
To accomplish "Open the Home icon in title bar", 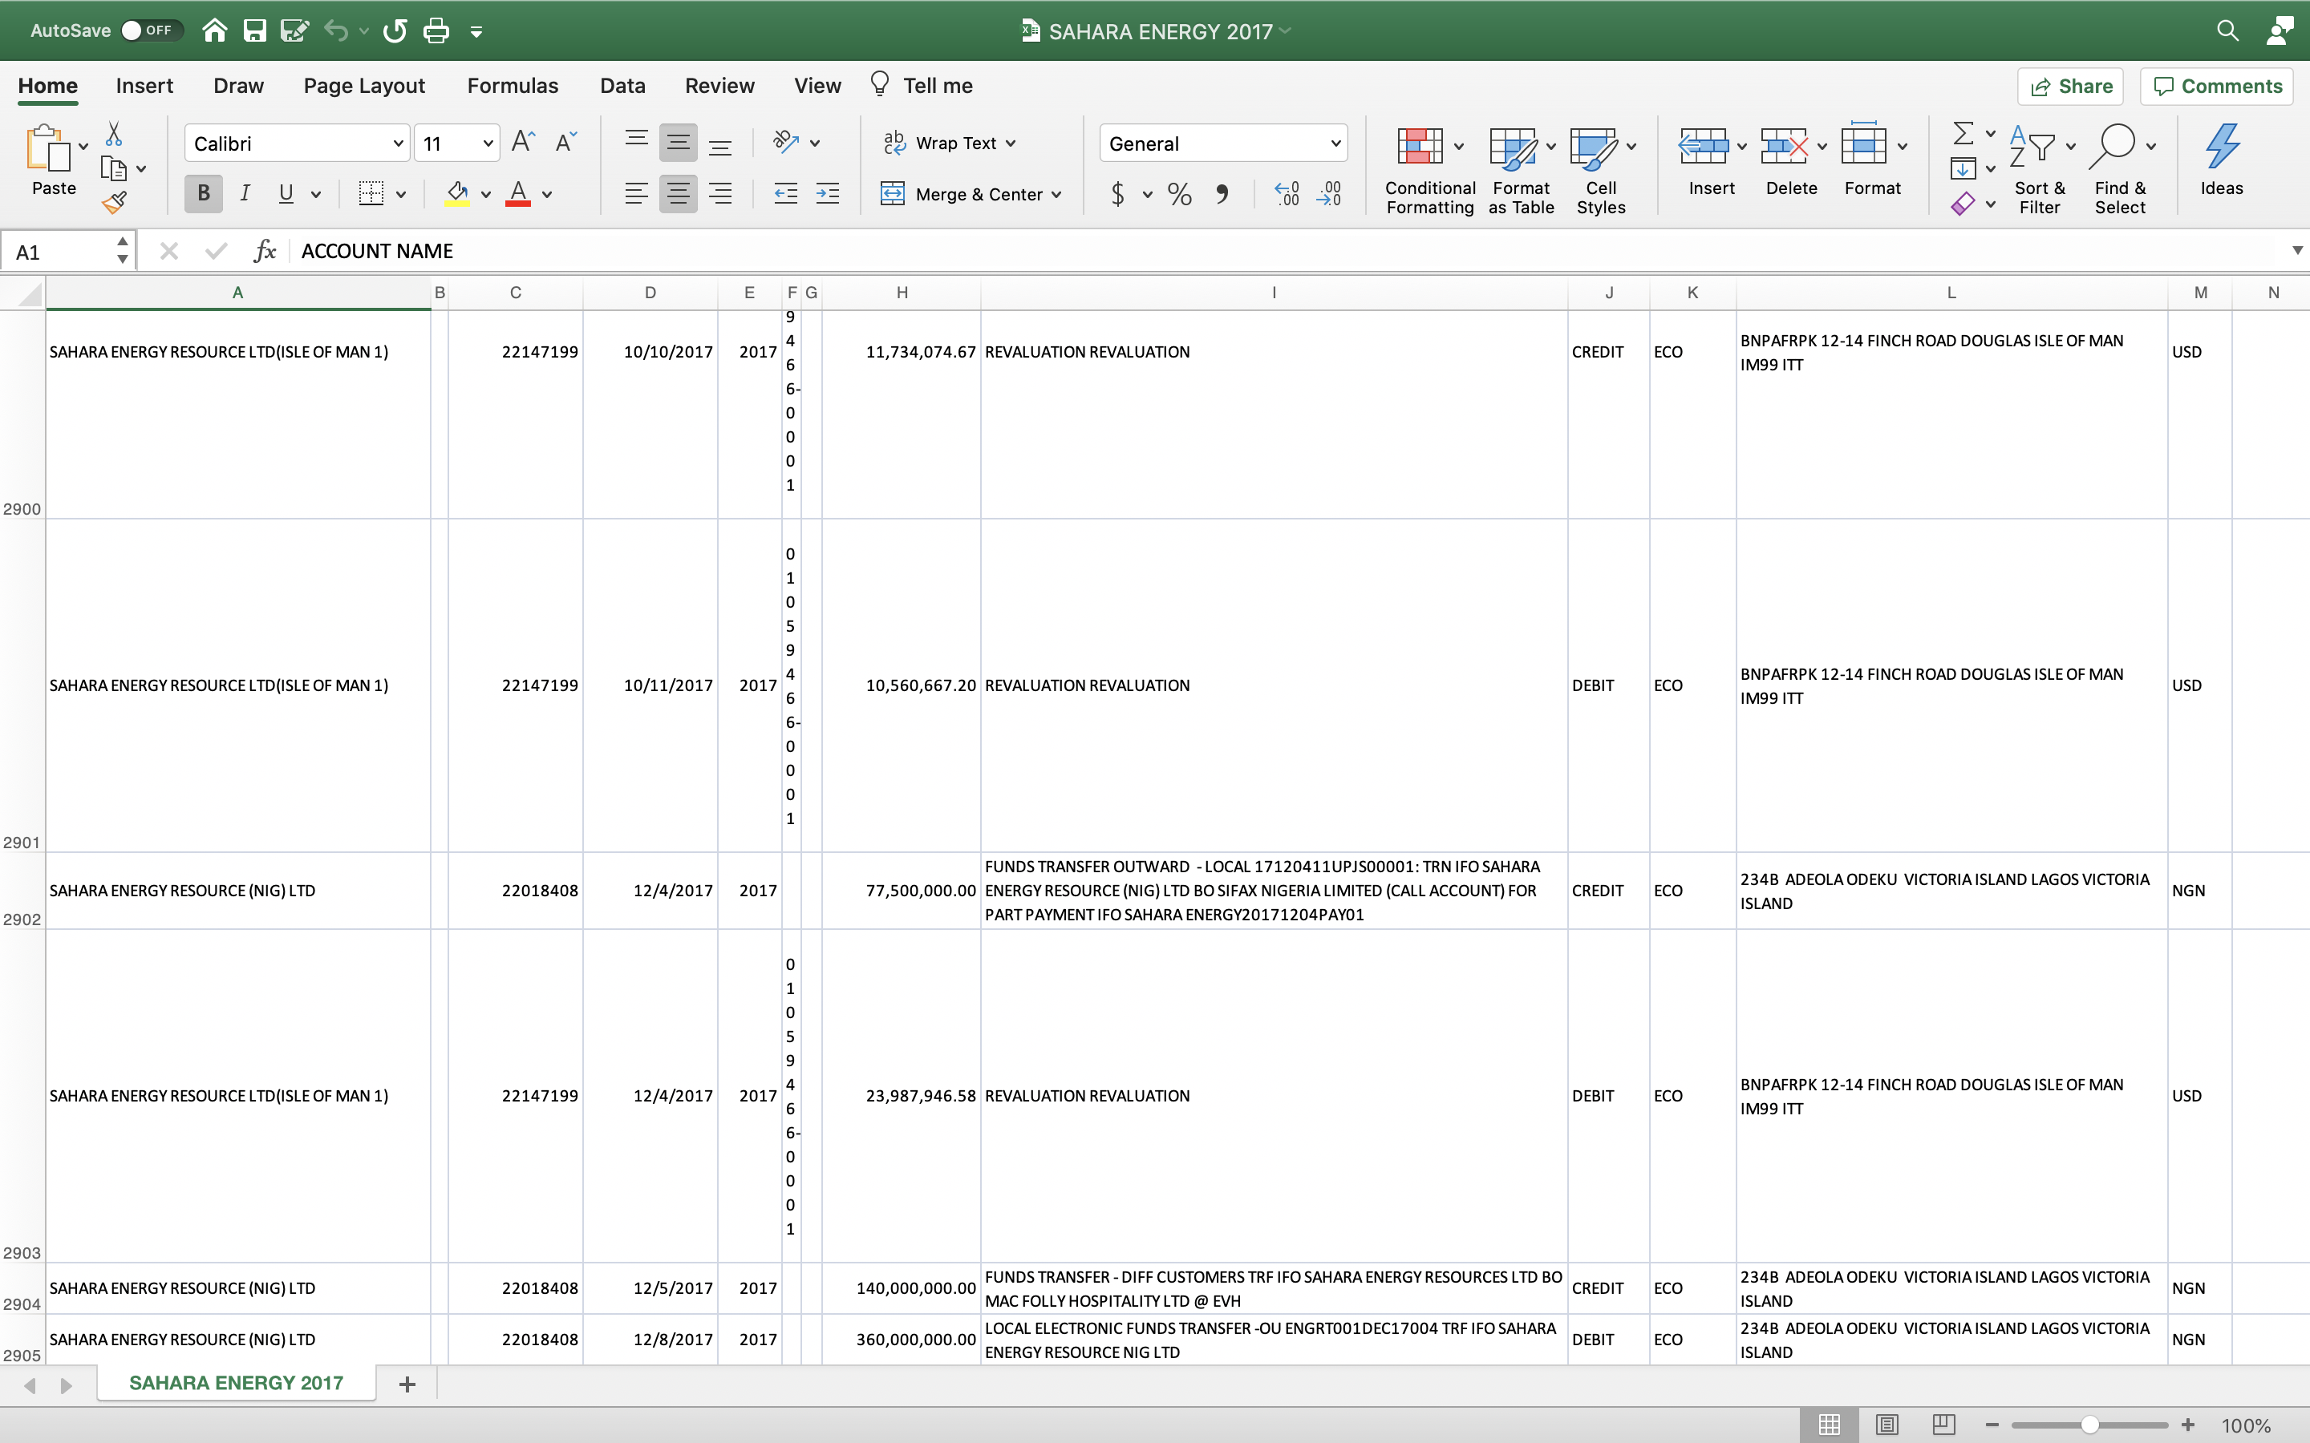I will coord(215,30).
